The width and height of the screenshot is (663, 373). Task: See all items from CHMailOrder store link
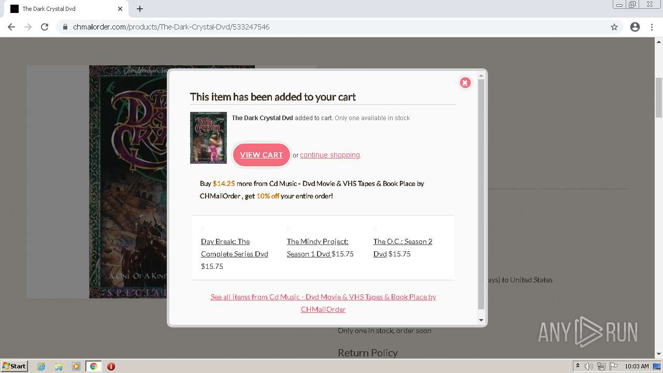[x=323, y=303]
